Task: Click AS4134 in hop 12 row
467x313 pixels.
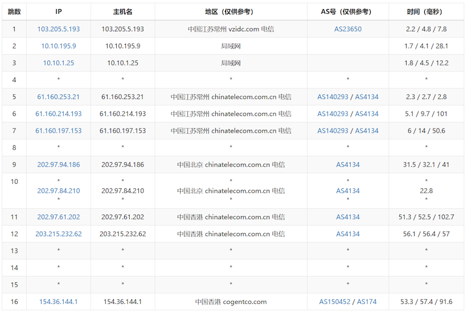Action: (x=347, y=234)
